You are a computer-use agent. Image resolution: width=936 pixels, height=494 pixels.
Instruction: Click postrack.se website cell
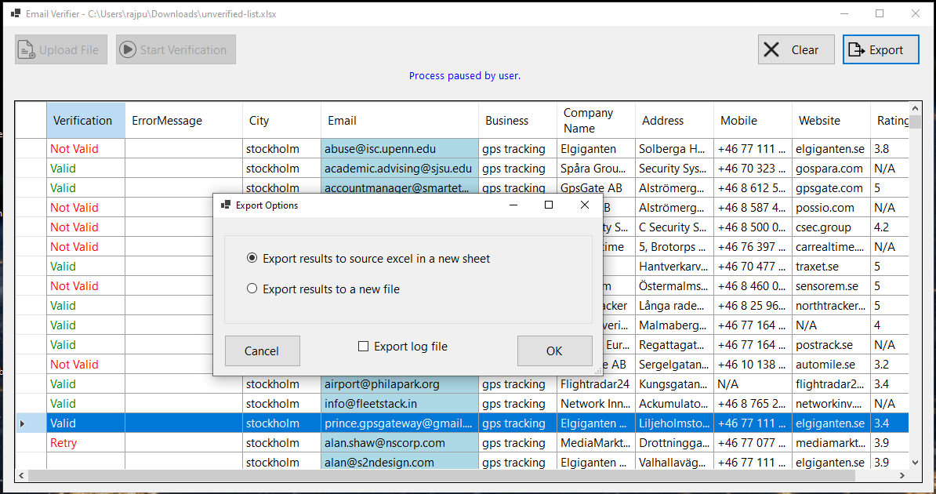tap(831, 345)
